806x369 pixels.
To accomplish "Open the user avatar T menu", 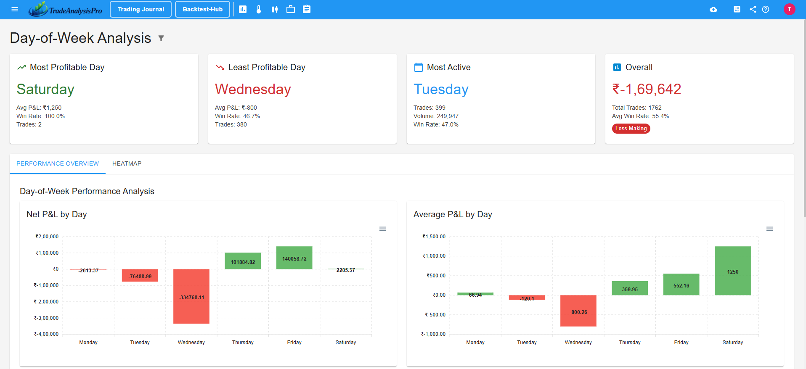I will [x=790, y=9].
